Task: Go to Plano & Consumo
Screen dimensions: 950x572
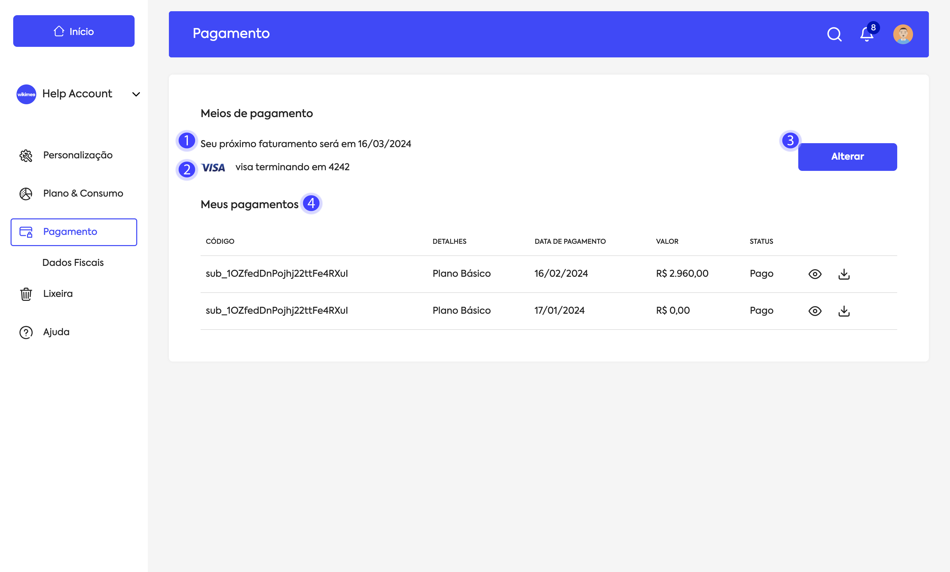Action: pos(83,194)
